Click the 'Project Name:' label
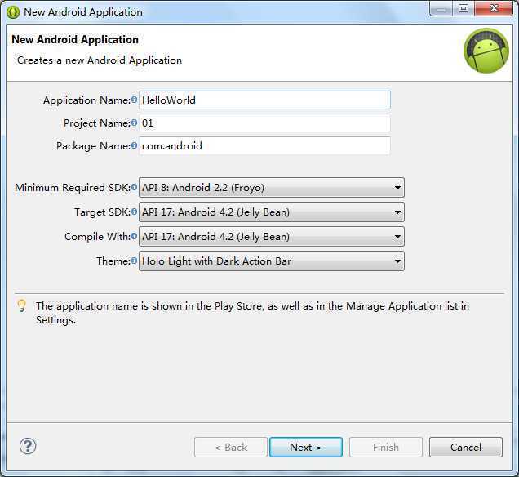Image resolution: width=519 pixels, height=477 pixels. tap(97, 123)
